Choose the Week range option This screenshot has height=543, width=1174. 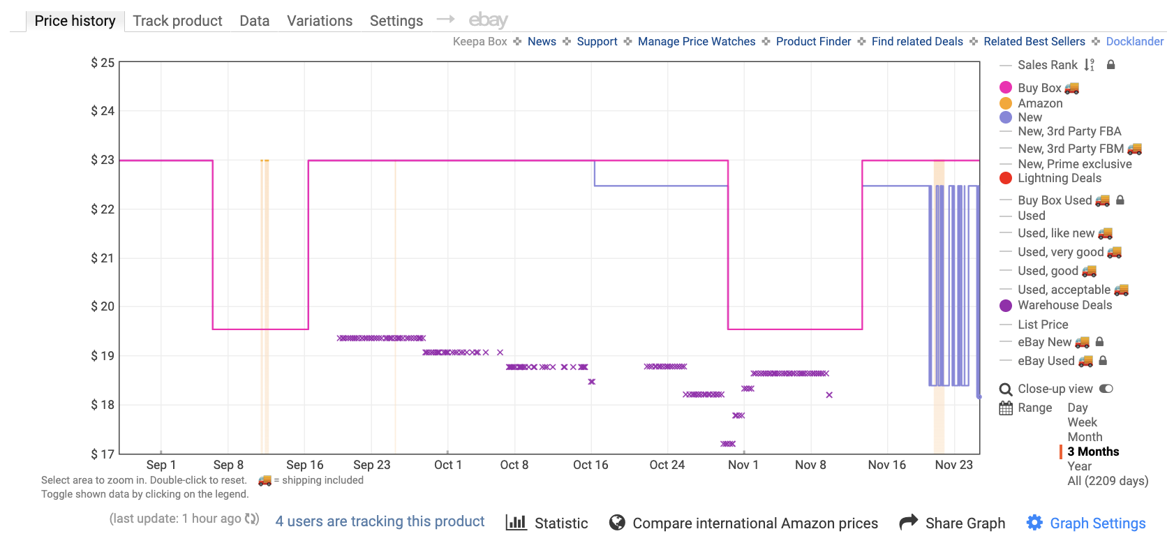pos(1082,422)
